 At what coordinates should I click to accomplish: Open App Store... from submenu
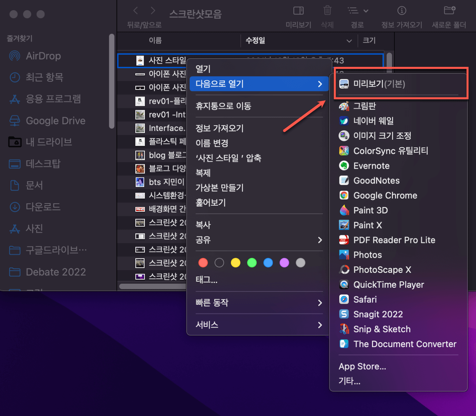coord(398,366)
